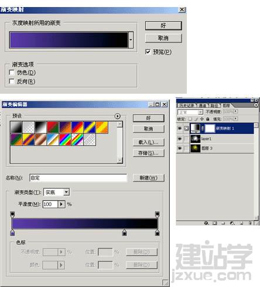
Task: Open the 平滑度 smoothness slider arrow
Action: point(61,204)
